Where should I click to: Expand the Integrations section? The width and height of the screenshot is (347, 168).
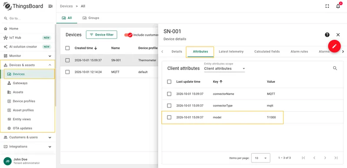click(27, 146)
